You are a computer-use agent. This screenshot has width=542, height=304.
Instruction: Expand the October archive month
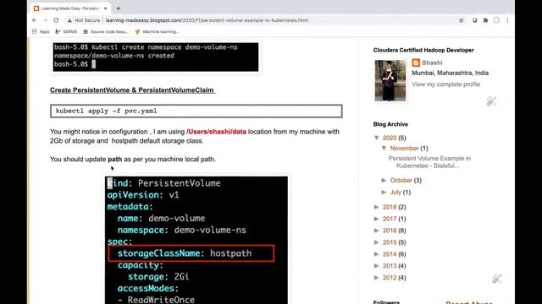coord(384,180)
